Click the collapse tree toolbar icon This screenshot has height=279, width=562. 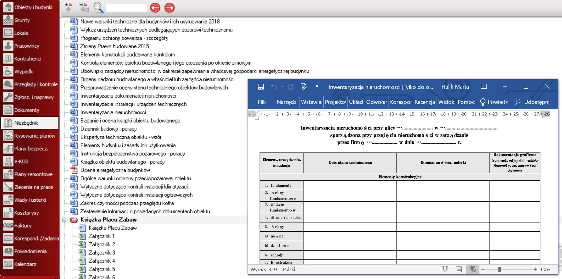[x=69, y=7]
